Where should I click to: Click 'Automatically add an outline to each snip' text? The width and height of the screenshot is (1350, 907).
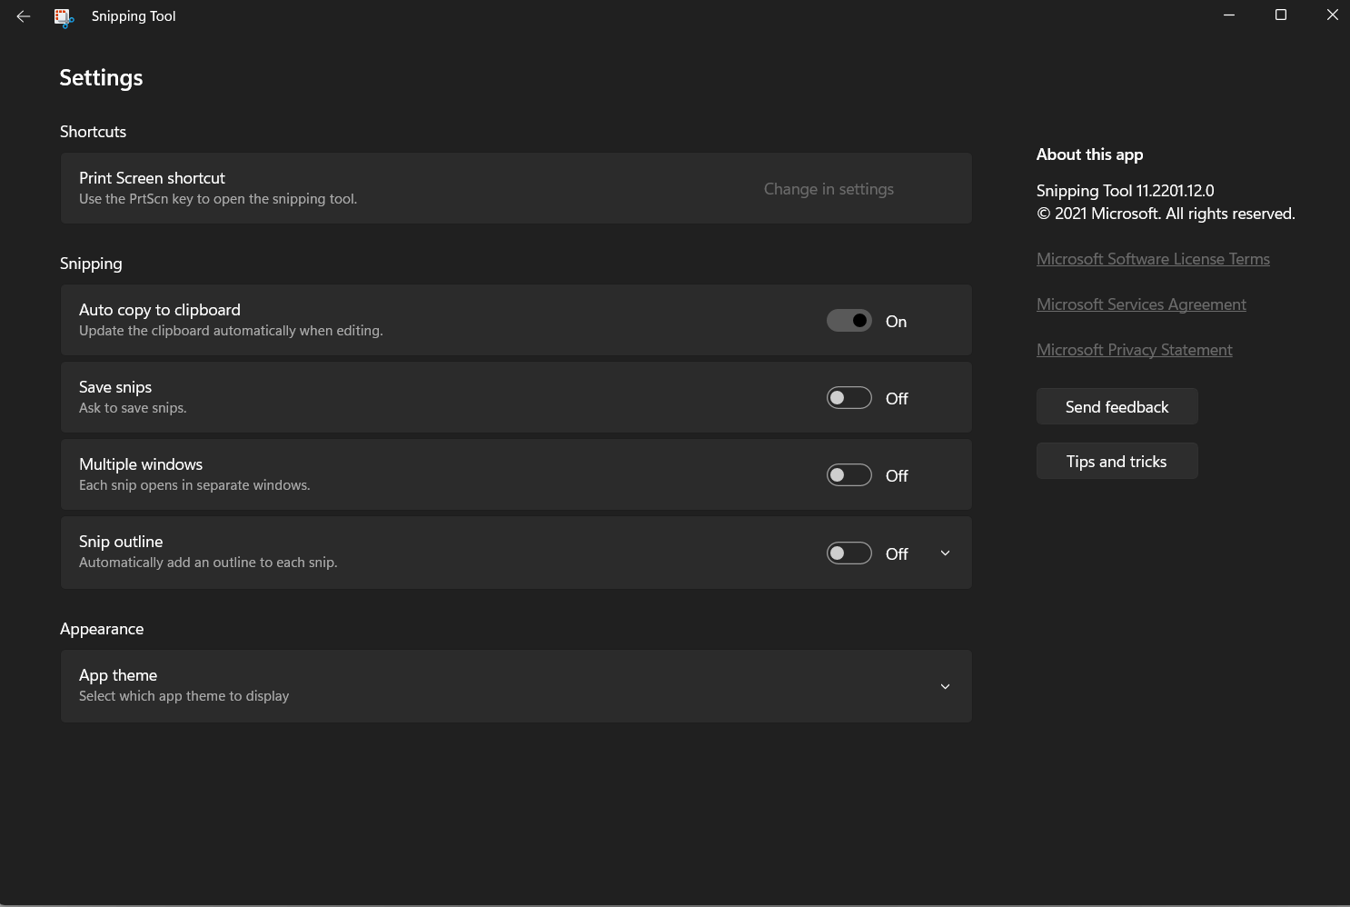[208, 563]
